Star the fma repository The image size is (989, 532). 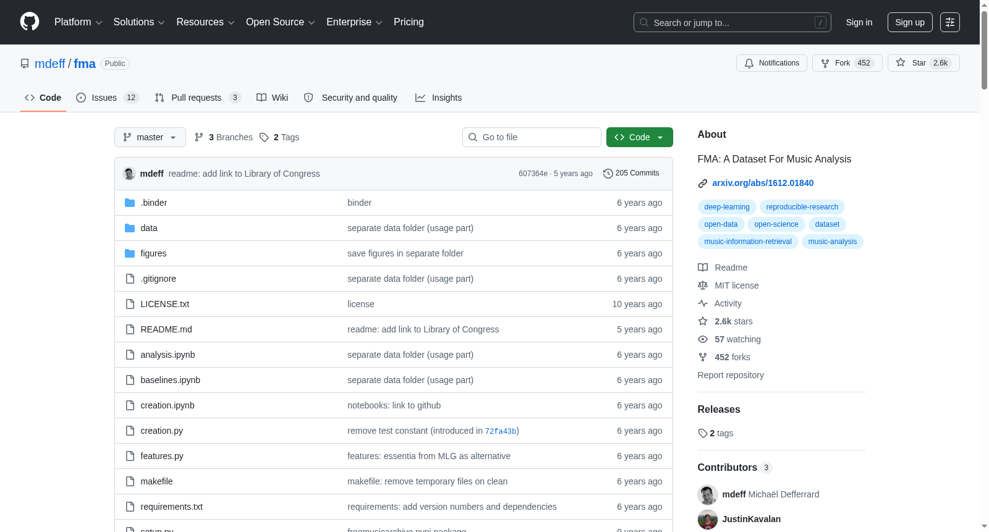[x=923, y=63]
